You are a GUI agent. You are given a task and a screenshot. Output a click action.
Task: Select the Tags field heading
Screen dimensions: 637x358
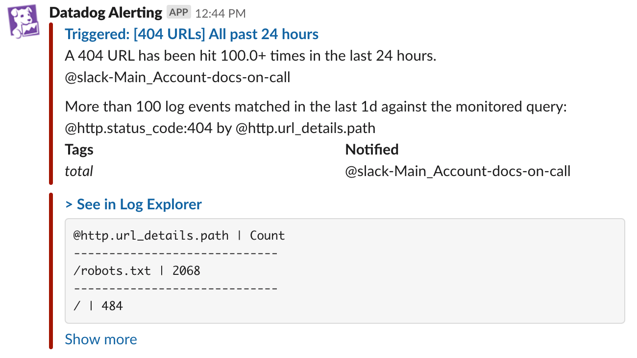point(79,149)
